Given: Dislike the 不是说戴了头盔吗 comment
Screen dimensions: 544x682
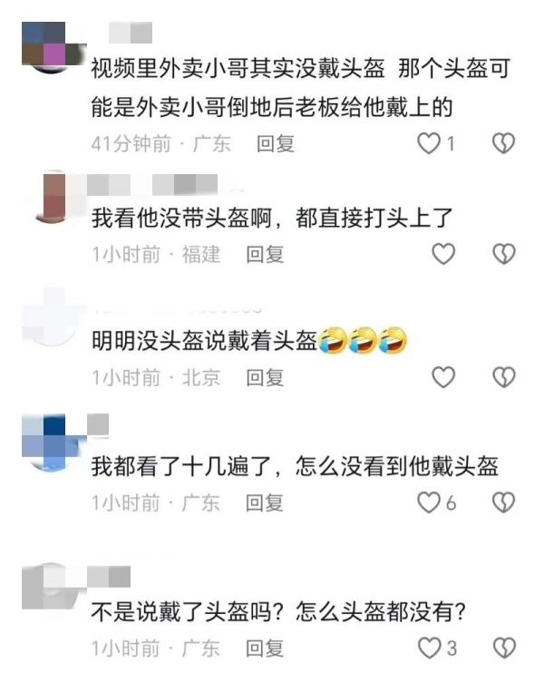Looking at the screenshot, I should coord(504,648).
